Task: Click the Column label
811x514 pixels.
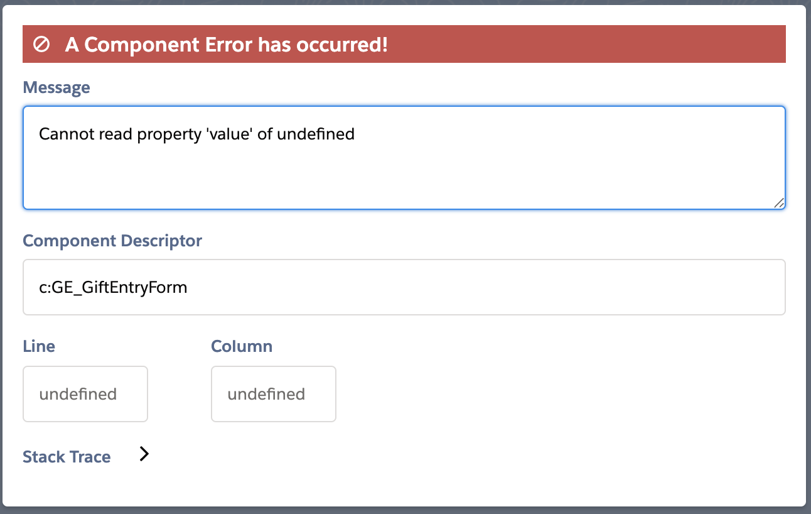Action: 242,346
